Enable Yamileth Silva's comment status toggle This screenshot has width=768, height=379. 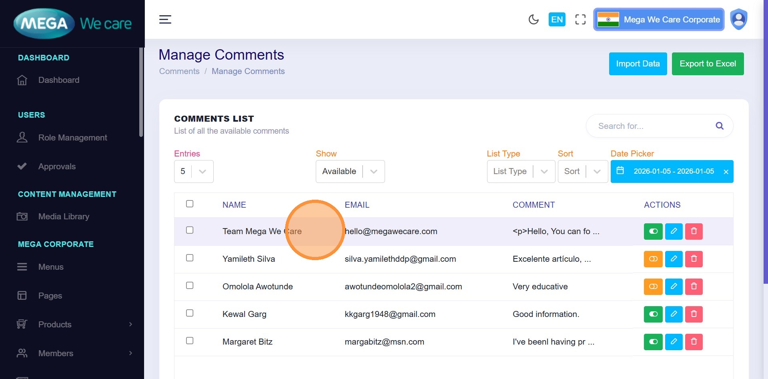tap(653, 259)
